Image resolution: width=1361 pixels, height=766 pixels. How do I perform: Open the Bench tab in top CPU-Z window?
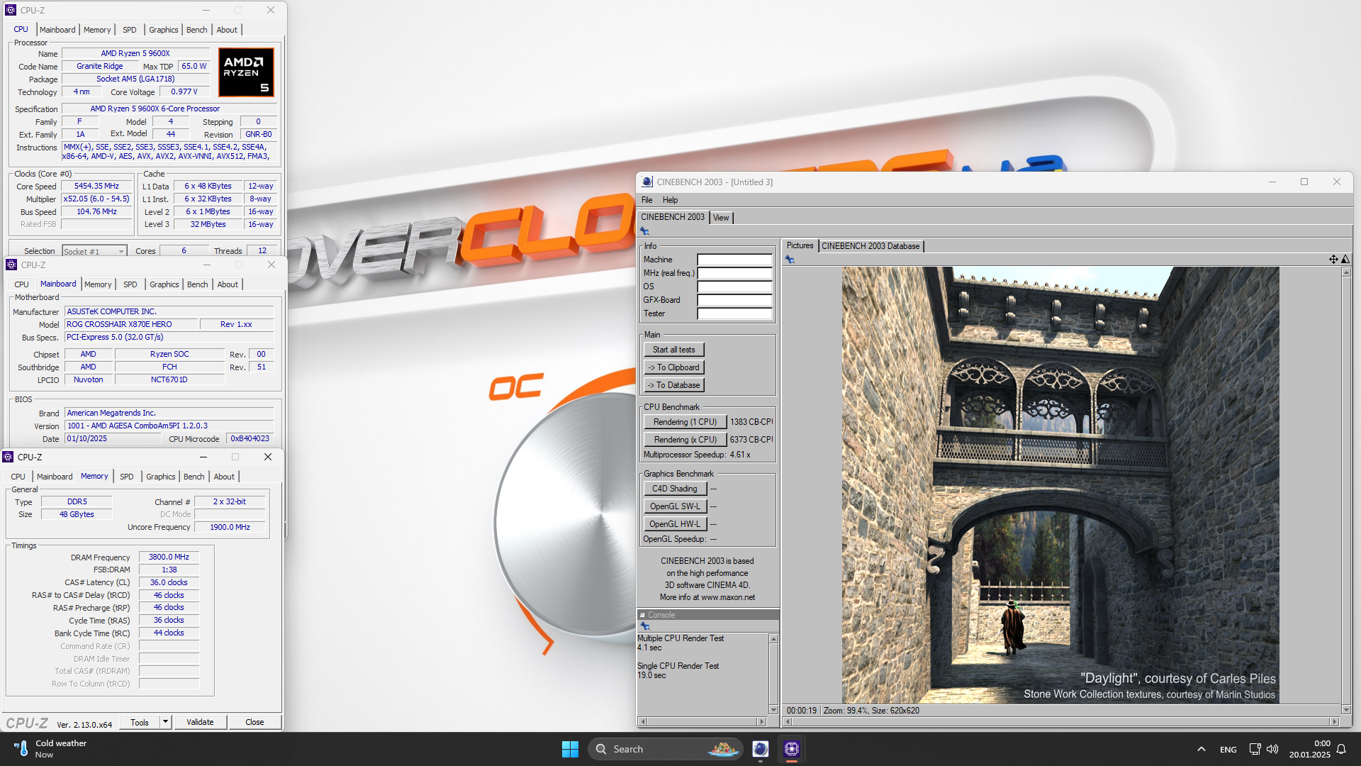197,30
